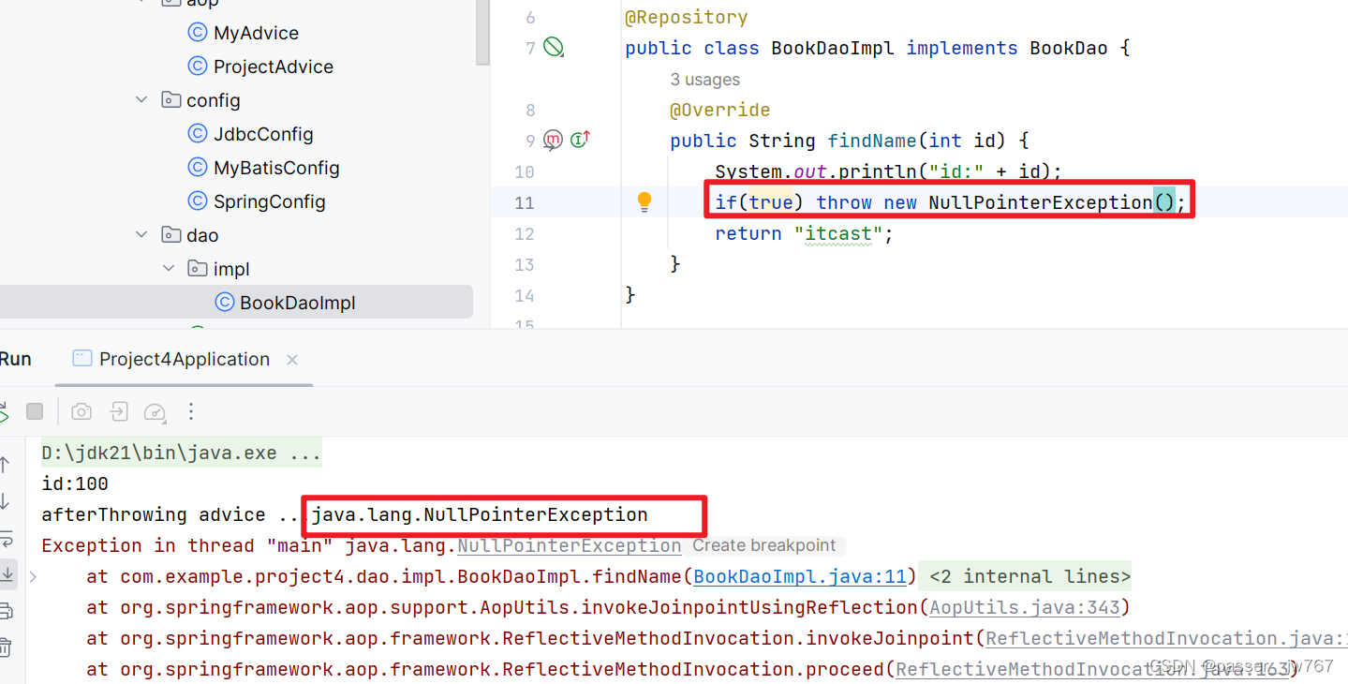Click line number 10 in the gutter
Image resolution: width=1348 pixels, height=684 pixels.
[x=524, y=171]
